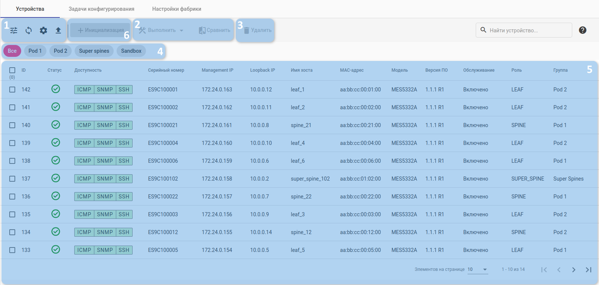Go to the next page of devices
This screenshot has height=285, width=599.
(x=573, y=270)
